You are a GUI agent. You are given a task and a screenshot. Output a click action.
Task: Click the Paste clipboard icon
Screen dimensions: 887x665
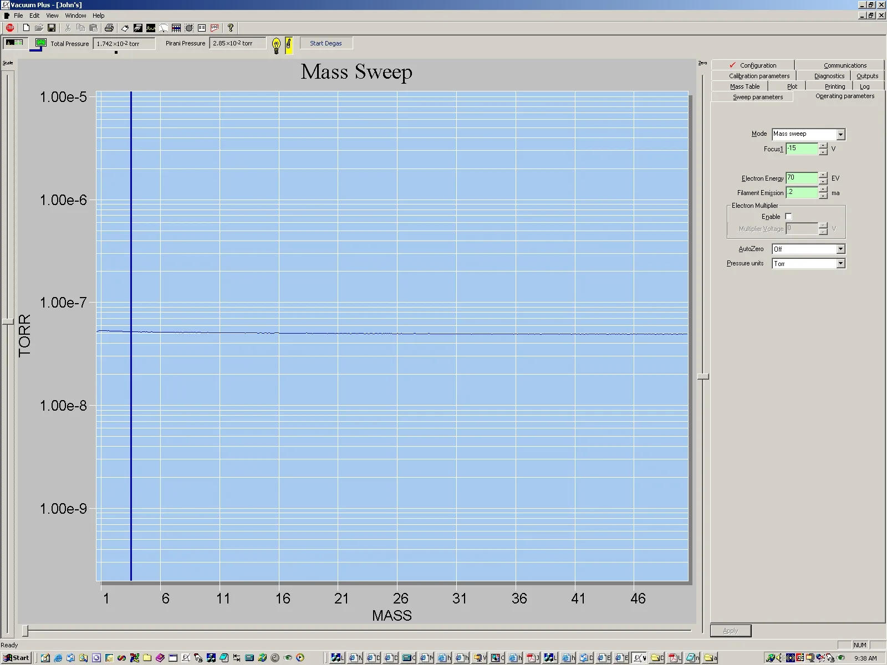click(x=93, y=28)
